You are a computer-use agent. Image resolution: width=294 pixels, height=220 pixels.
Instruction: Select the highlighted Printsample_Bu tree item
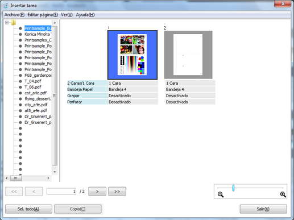[38, 28]
